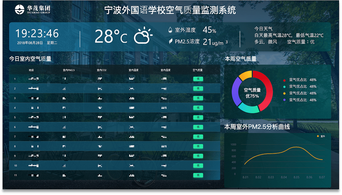Image resolution: width=342 pixels, height=195 pixels.
Task: Click the purple segment of donut chart
Action: 236,90
